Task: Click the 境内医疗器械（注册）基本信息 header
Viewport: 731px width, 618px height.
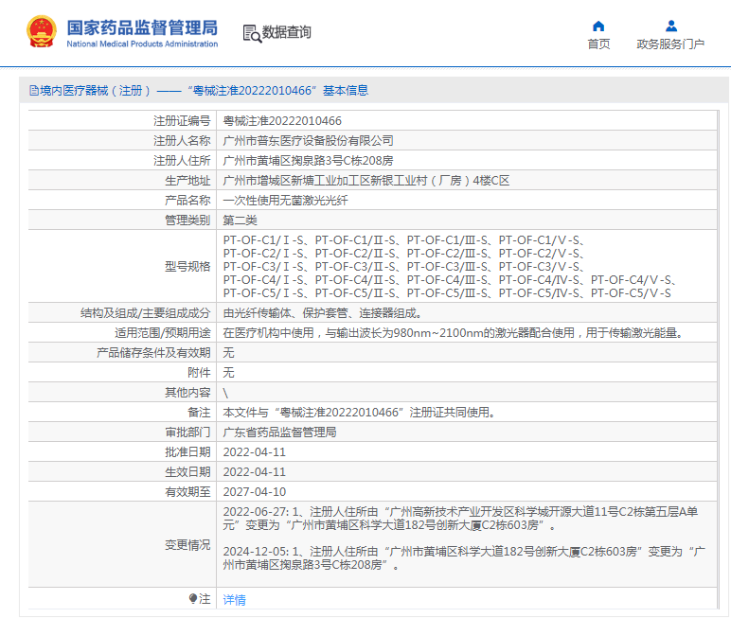Action: click(x=199, y=91)
